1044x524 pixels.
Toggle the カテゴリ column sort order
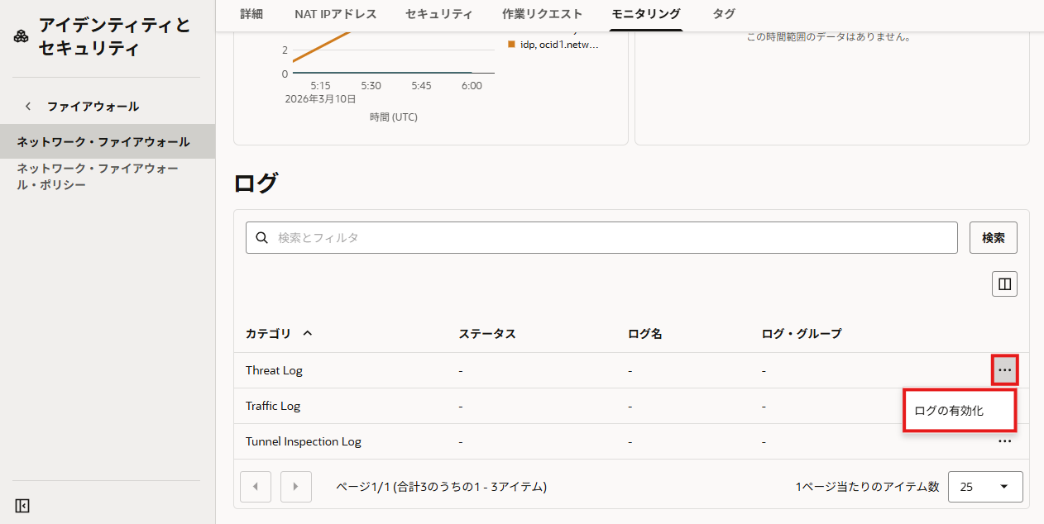[308, 332]
